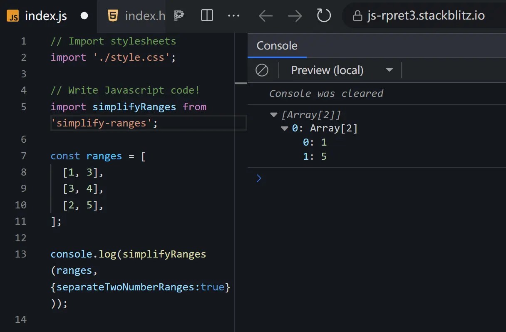Format code with the Prettier icon
Image resolution: width=506 pixels, height=332 pixels.
tap(179, 15)
